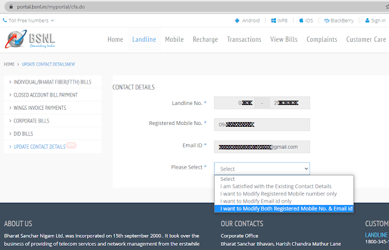This screenshot has width=389, height=250.
Task: Click the Android icon
Action: (x=237, y=21)
